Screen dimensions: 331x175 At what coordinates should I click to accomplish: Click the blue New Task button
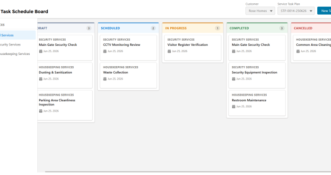[324, 11]
